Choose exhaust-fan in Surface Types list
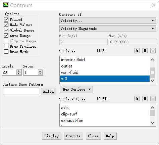 pos(105,120)
